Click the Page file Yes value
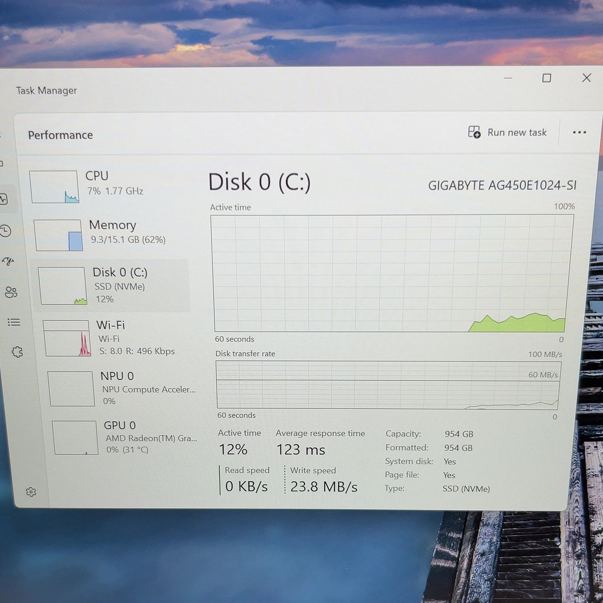Image resolution: width=603 pixels, height=603 pixels. 449,475
